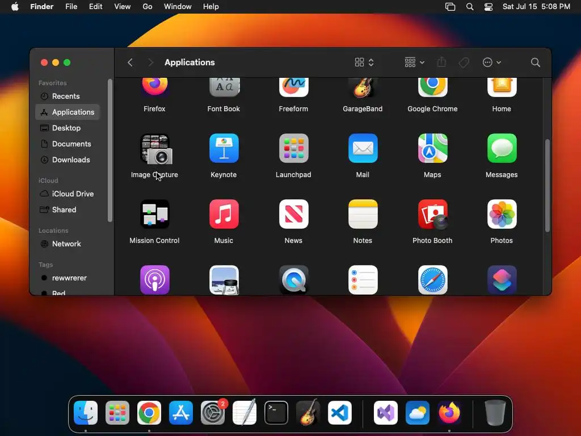
Task: Select the Photo Booth app icon
Action: click(432, 214)
